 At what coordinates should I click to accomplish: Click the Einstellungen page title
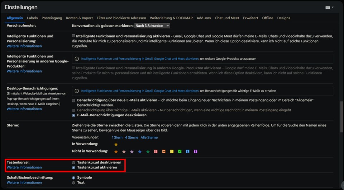coord(21,7)
